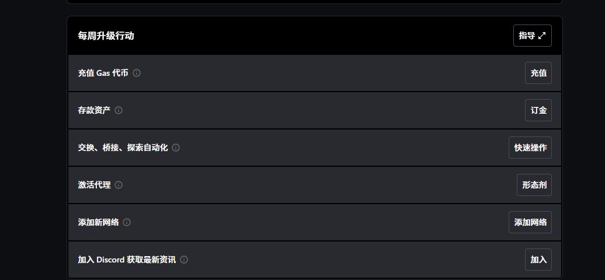Click the 加入 Discord 获取最新资讯 text
This screenshot has height=280, width=605.
pyautogui.click(x=127, y=260)
